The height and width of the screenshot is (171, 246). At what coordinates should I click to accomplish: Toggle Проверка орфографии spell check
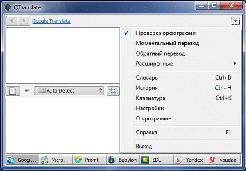click(180, 33)
